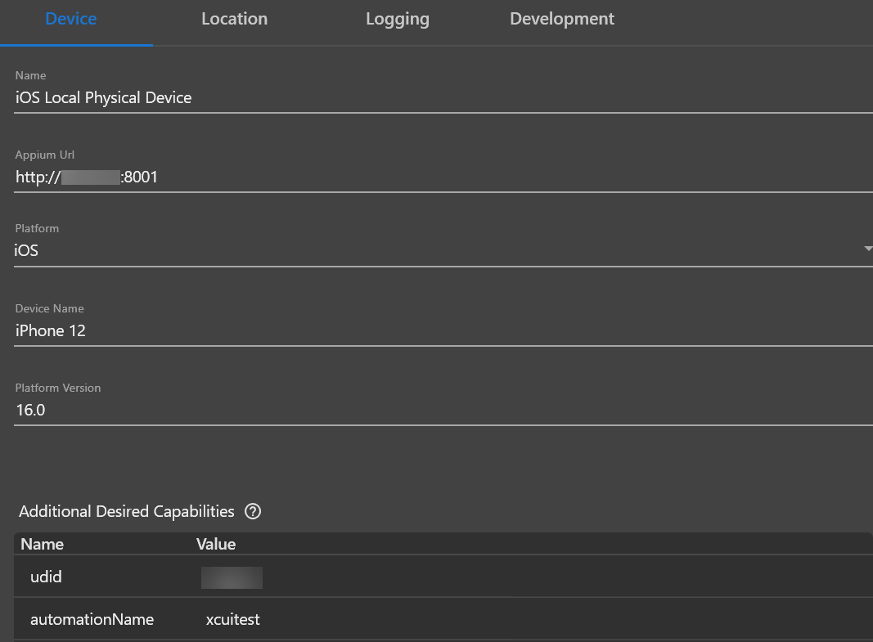
Task: Click the Additional Desired Capabilities heading
Action: click(x=126, y=510)
